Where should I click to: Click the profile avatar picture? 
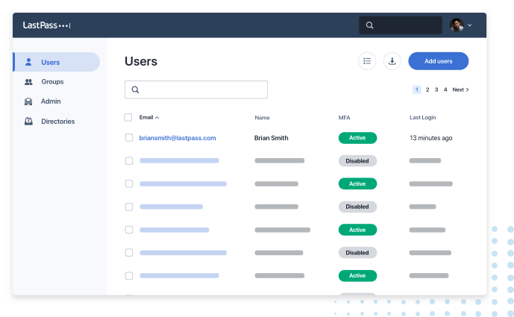click(x=457, y=25)
